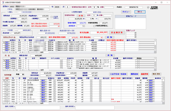
Task: Open 出金区分 dropdown for slip 02432
Action: [x=77, y=60]
